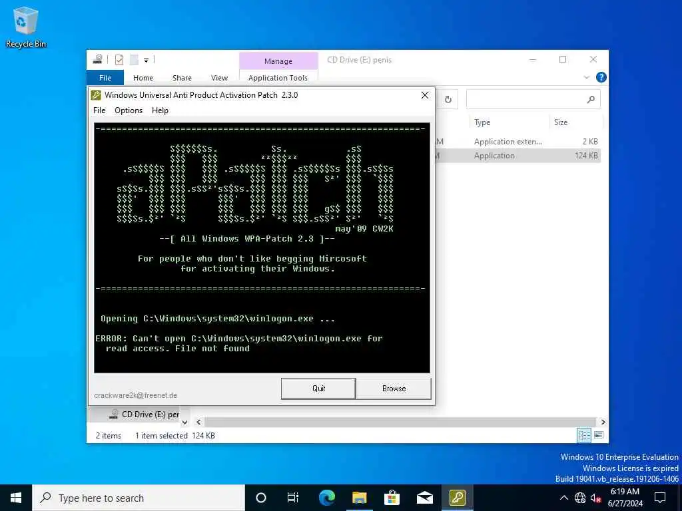Screen dimensions: 682x511
Task: Switch to the Home ribbon tab
Action: point(143,78)
